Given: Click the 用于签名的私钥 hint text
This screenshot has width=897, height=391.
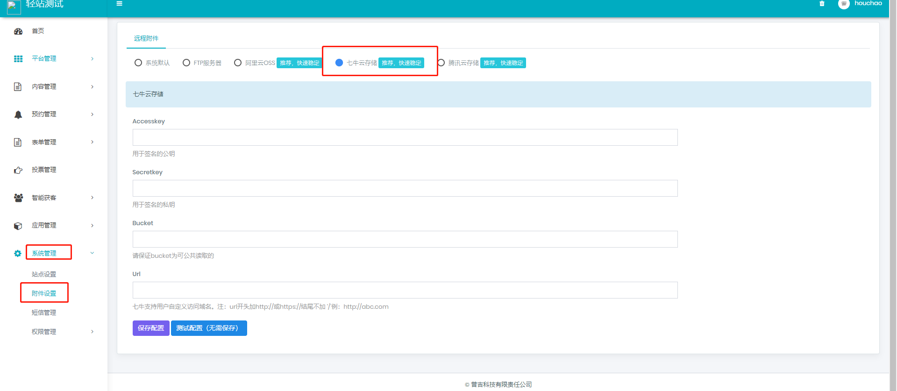Looking at the screenshot, I should click(154, 205).
